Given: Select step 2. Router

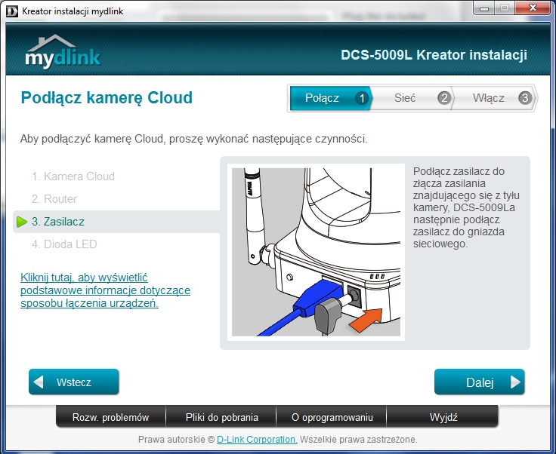Looking at the screenshot, I should [x=54, y=199].
